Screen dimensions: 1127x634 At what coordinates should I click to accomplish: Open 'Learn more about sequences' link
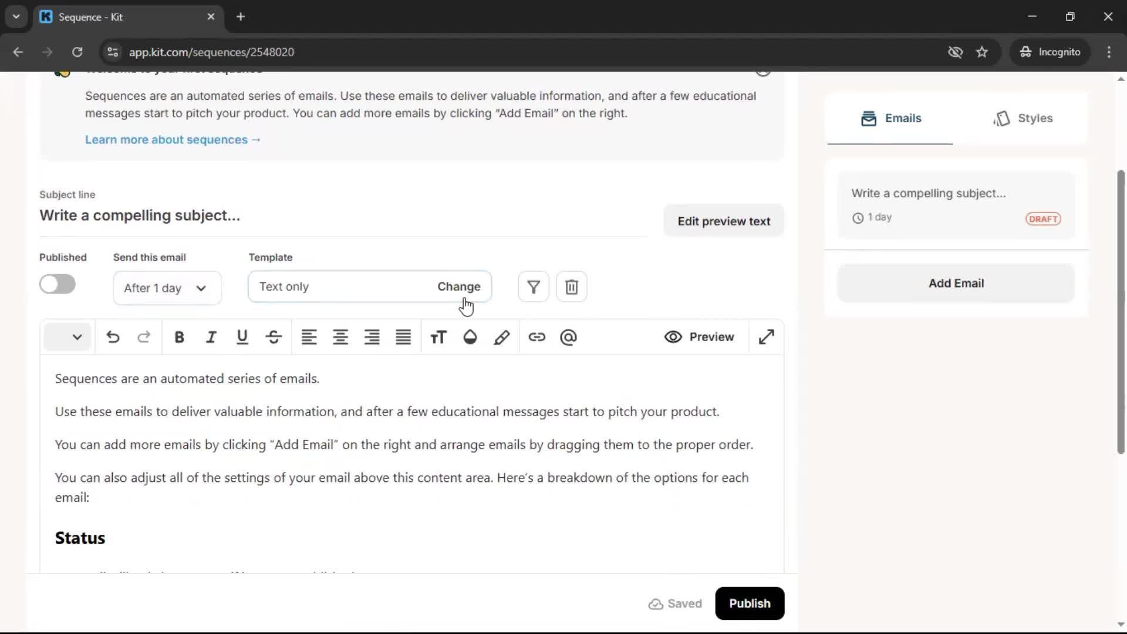(x=173, y=139)
